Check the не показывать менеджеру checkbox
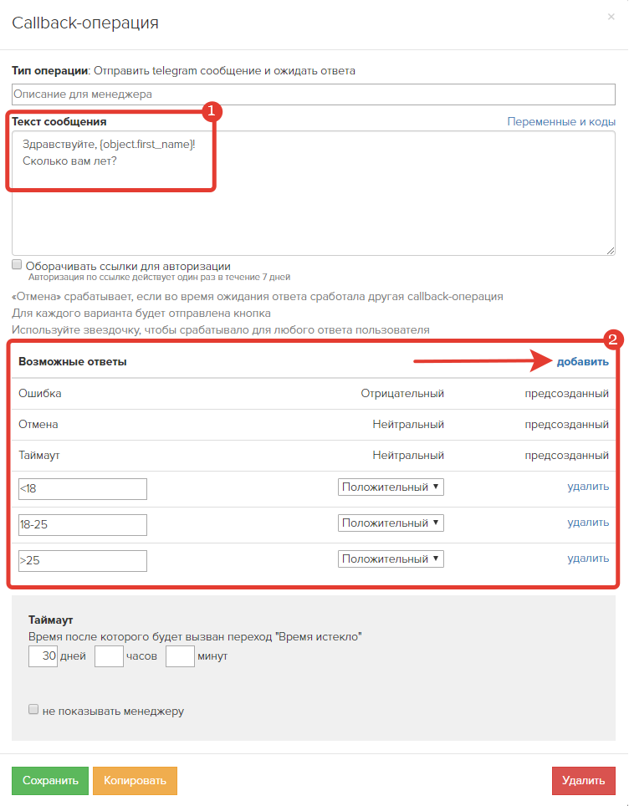The image size is (629, 806). tap(33, 710)
